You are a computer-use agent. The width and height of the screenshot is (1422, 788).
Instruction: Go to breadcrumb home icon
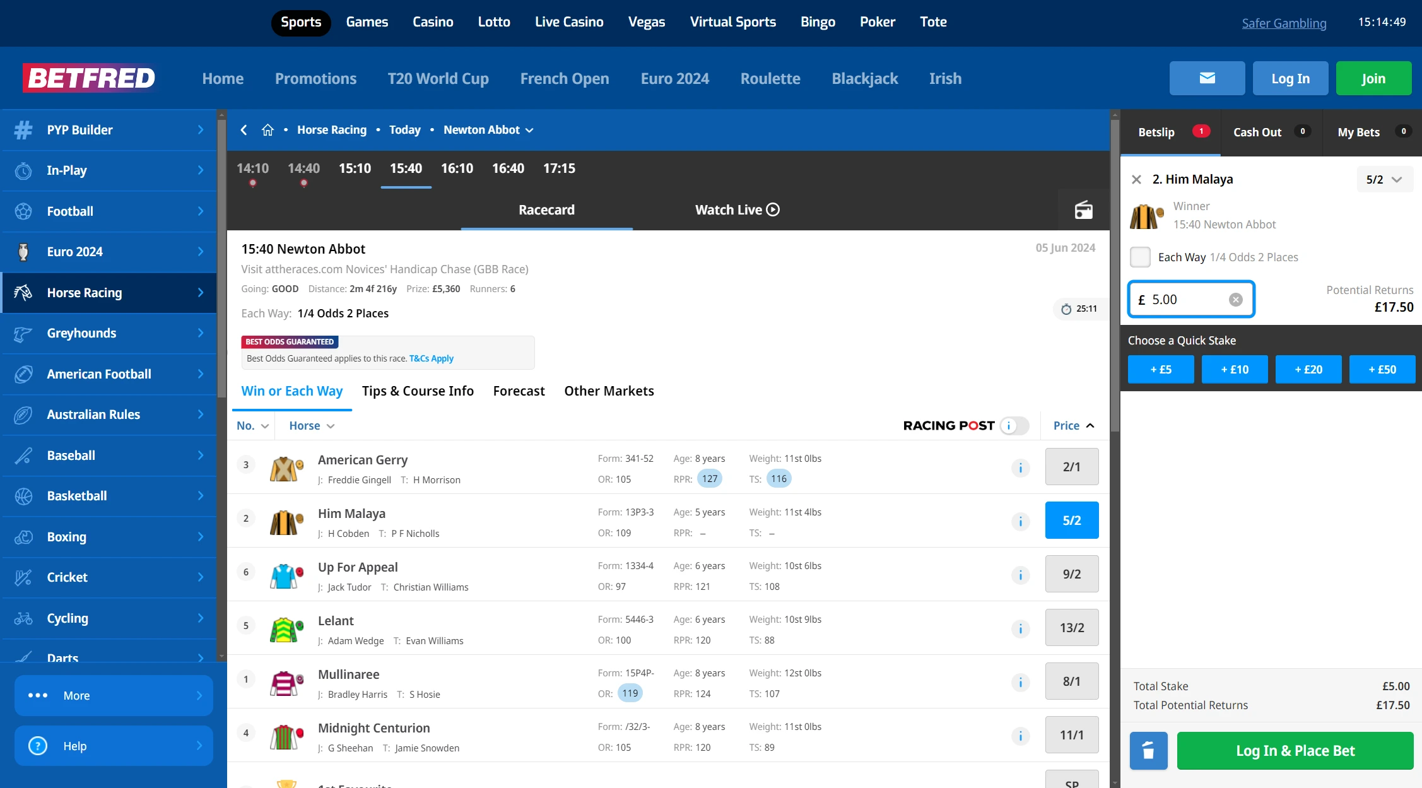click(x=267, y=130)
